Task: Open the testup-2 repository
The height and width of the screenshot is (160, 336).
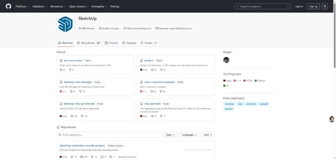Action: (149, 61)
